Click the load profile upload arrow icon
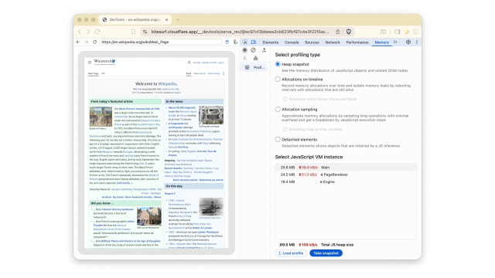Viewport: 495px width, 278px height. tap(265, 50)
